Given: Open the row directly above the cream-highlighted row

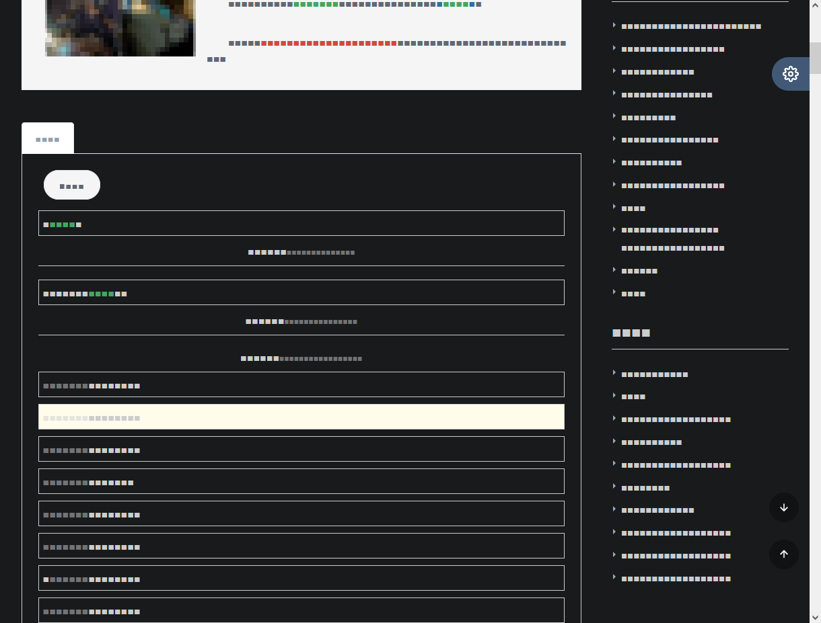Looking at the screenshot, I should pos(301,384).
